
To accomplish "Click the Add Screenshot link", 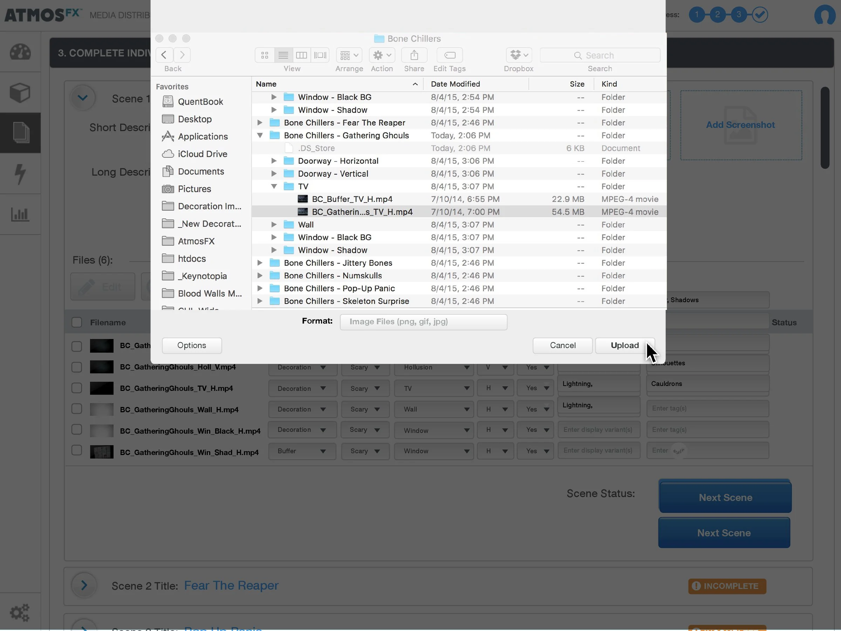I will pyautogui.click(x=740, y=125).
